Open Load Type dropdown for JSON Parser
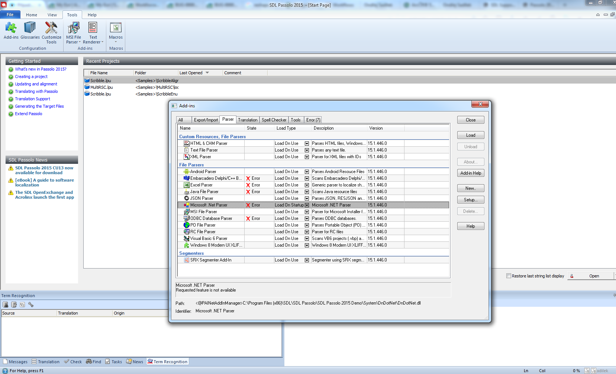This screenshot has width=616, height=374. click(307, 198)
